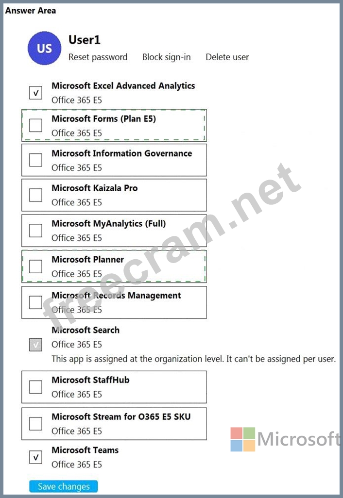This screenshot has height=498, width=343.
Task: Click the Microsoft Teams label text
Action: coord(85,450)
